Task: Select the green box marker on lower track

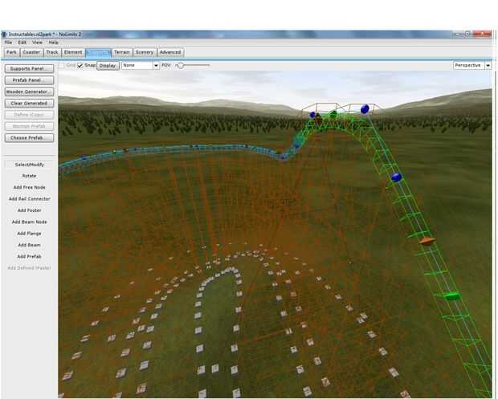Action: coord(452,296)
